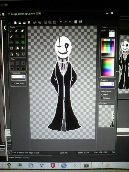This screenshot has width=129, height=172.
Task: Increase the Tolerance value with spinner arrow
Action: [24, 76]
